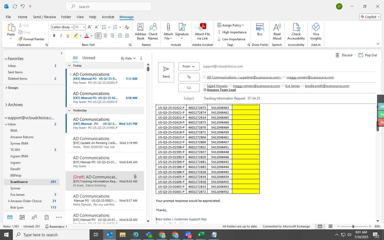Open the File menu
Screen dimensions: 384x240
pos(9,17)
